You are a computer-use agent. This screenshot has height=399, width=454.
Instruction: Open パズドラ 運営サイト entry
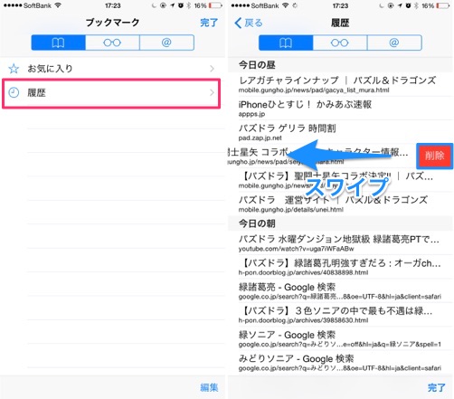[341, 204]
